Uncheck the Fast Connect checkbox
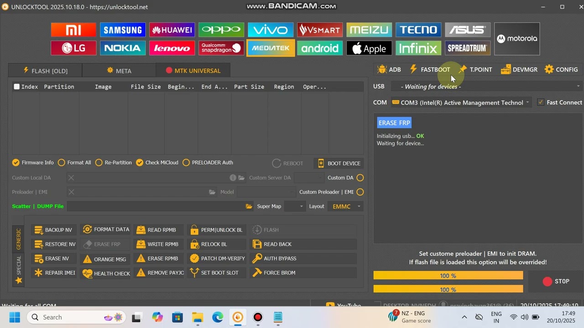The height and width of the screenshot is (328, 584). [541, 102]
